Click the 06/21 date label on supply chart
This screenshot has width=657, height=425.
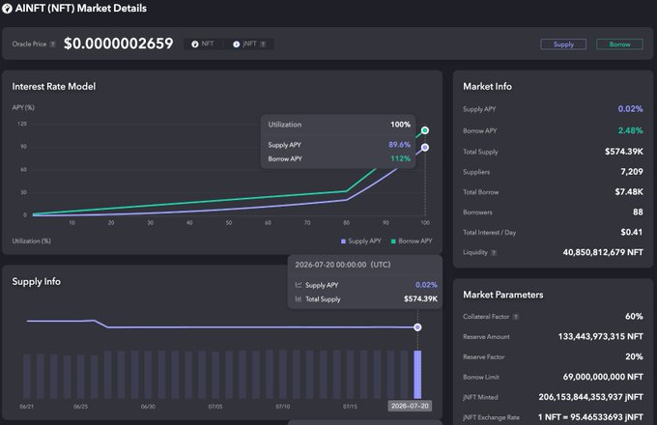[x=26, y=406]
